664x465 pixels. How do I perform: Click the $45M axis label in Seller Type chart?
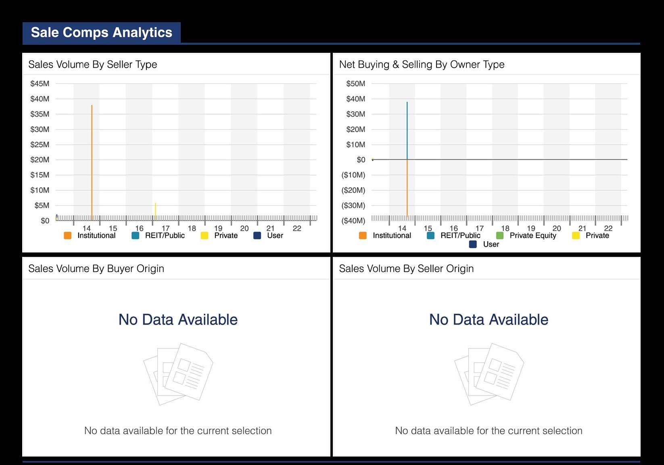[x=40, y=83]
